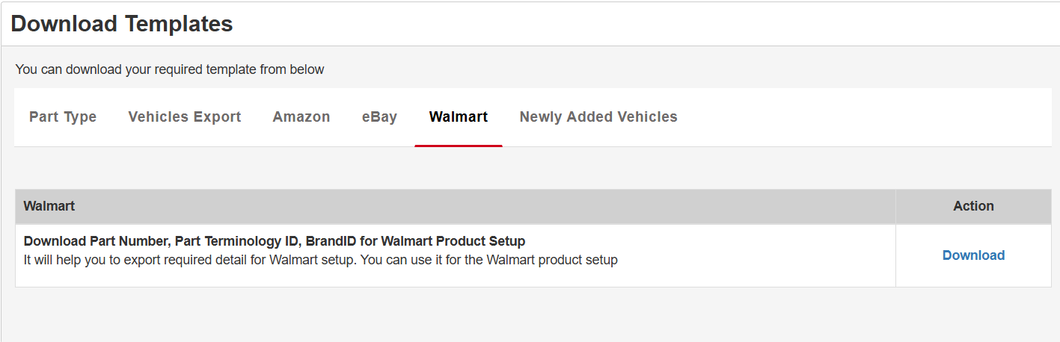Select the Amazon templates tab
This screenshot has width=1060, height=342.
point(301,117)
